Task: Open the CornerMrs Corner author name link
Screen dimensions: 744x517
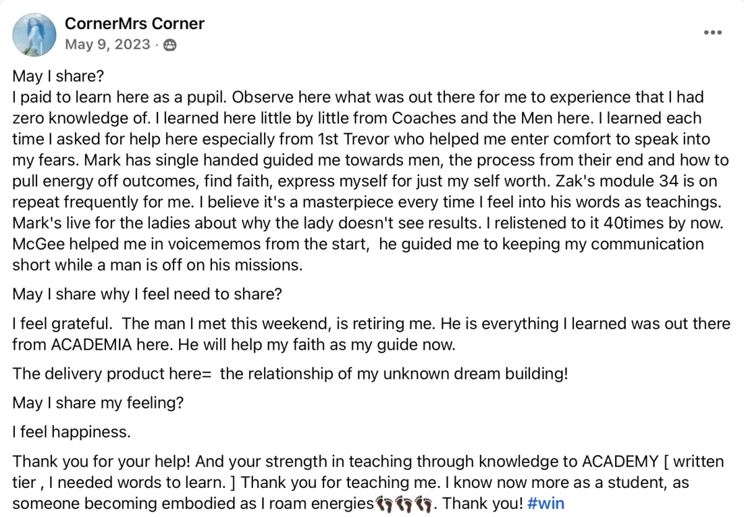Action: 135,24
